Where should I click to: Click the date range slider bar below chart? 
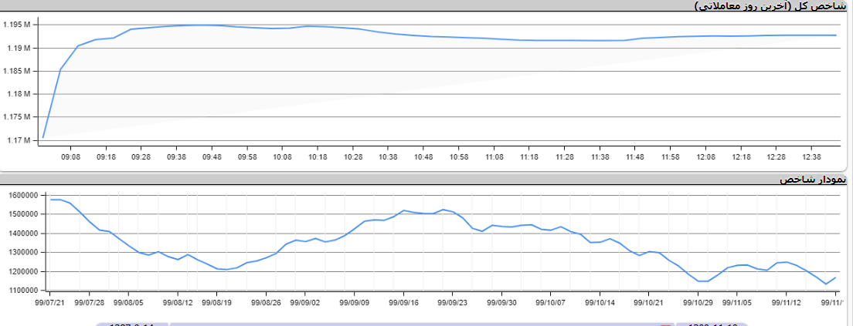(x=417, y=324)
